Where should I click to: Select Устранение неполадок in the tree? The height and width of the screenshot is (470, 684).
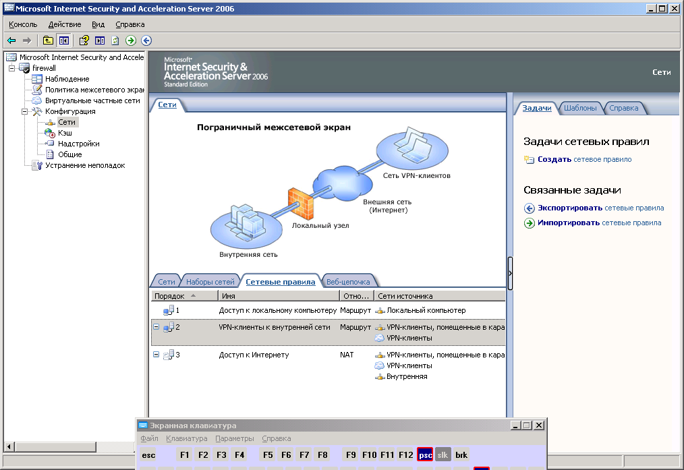point(84,165)
